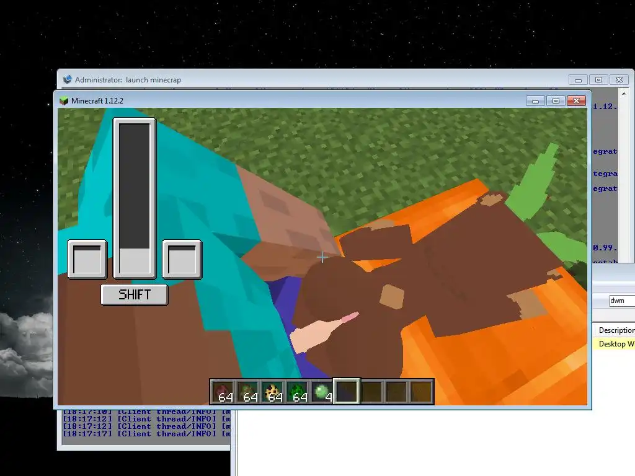The image size is (635, 476).
Task: Maximize the launch minecrap console window
Action: [598, 80]
